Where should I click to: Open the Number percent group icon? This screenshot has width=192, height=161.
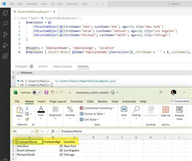tap(70, 109)
